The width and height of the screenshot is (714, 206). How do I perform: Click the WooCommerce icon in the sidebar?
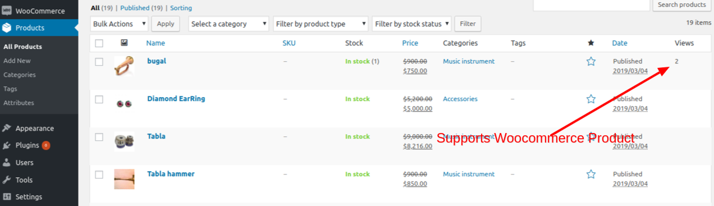point(7,11)
